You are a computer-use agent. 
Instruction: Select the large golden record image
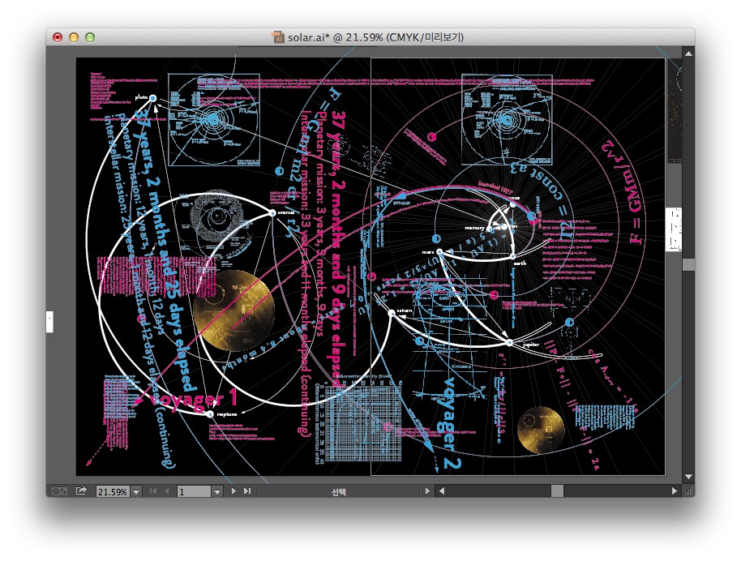pos(234,310)
